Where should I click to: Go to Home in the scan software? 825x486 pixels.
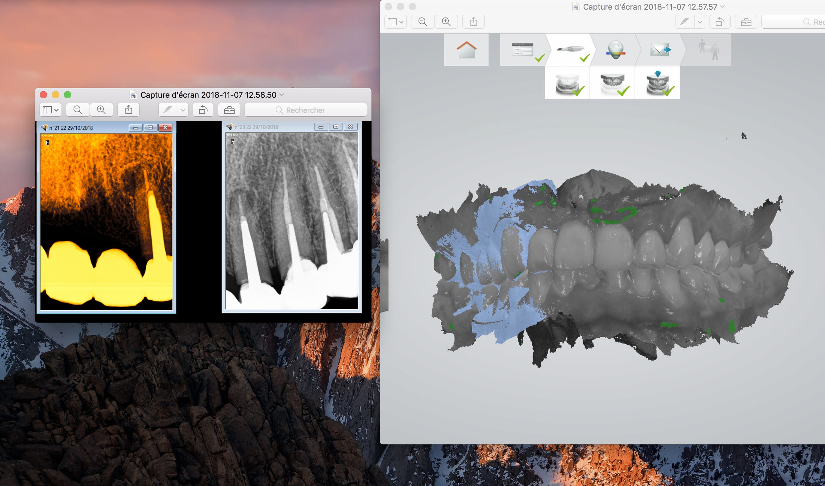(x=466, y=50)
